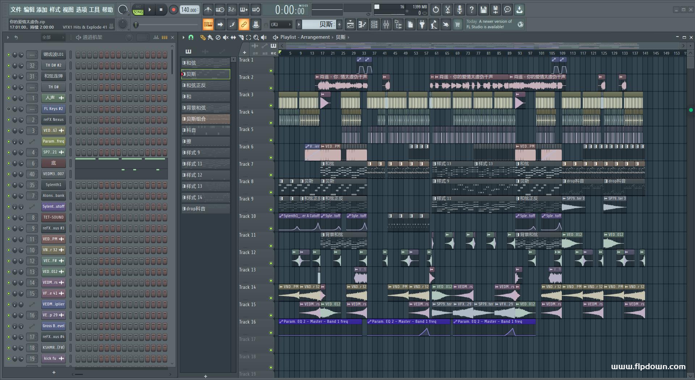Open the audio editor scissors icon
This screenshot has height=380, width=695.
point(448,10)
